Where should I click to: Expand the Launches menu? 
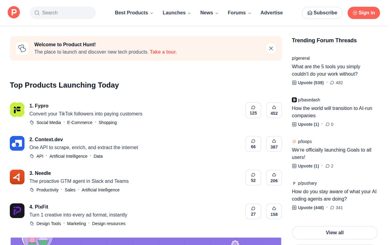[x=177, y=13]
